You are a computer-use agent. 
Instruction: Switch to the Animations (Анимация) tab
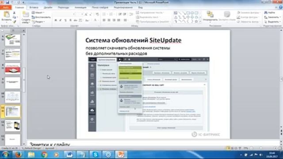tap(80, 8)
